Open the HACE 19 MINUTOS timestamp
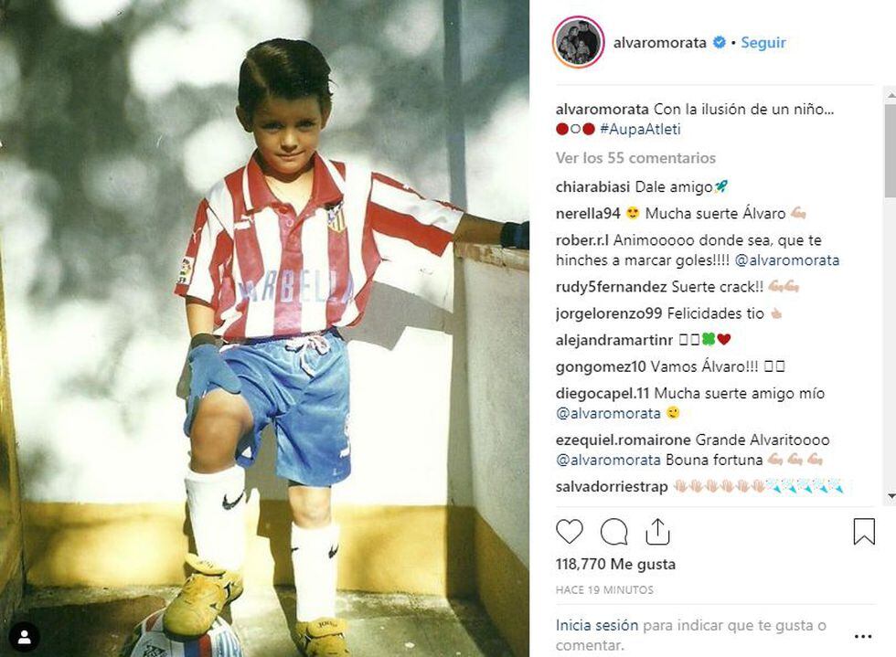 point(604,590)
